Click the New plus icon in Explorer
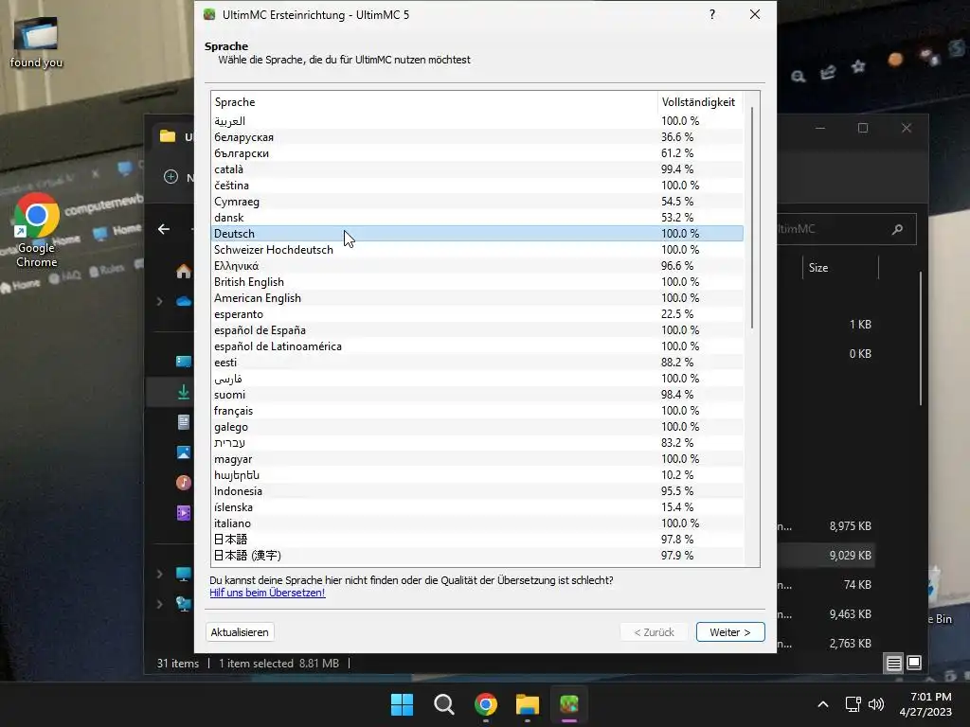Image resolution: width=970 pixels, height=727 pixels. coord(171,177)
